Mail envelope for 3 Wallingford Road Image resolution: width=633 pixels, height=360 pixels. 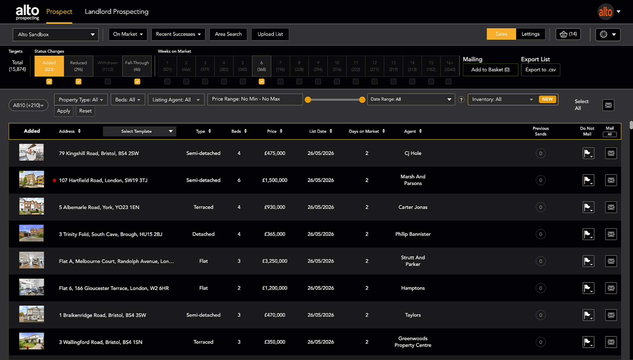click(x=611, y=342)
